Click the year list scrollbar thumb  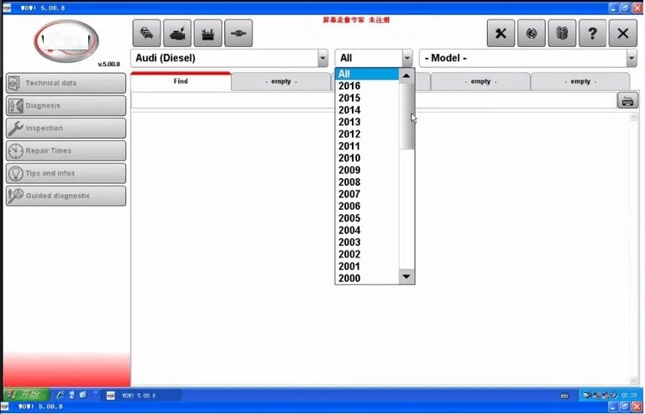click(x=406, y=116)
